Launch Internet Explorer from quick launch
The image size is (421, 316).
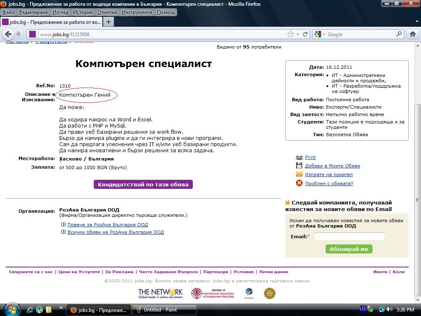(x=30, y=310)
